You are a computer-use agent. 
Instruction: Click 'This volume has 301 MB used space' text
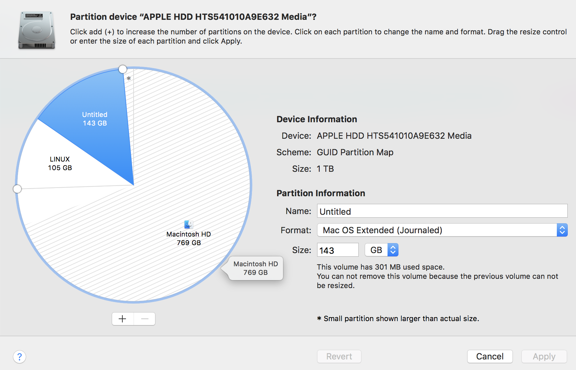(381, 267)
